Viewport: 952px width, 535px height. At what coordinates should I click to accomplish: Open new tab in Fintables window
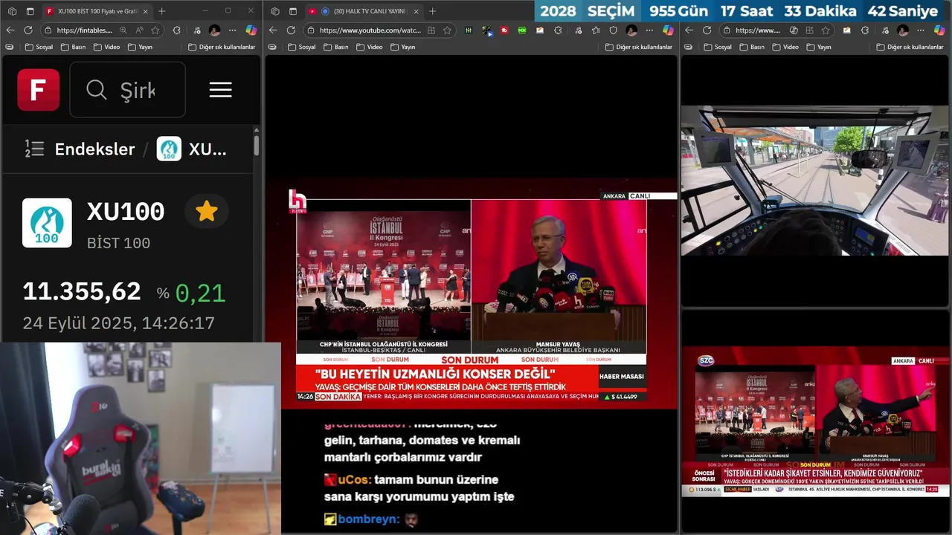coord(162,11)
